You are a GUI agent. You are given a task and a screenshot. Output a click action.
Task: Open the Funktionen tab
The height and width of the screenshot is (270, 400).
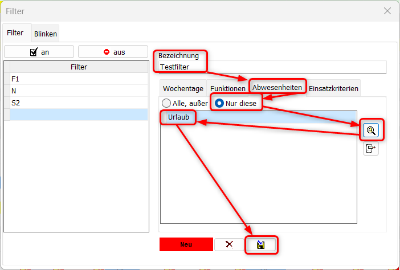point(227,89)
